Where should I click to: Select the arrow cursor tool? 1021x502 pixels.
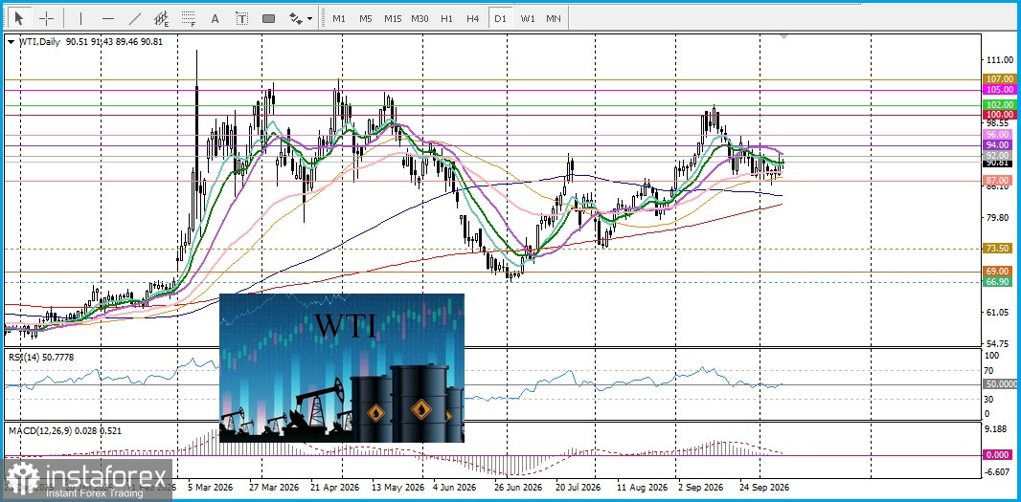tap(19, 17)
